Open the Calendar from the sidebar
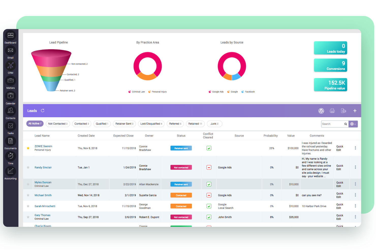The width and height of the screenshot is (376, 251). point(10,96)
